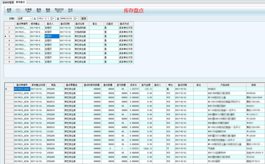The image size is (265, 164).
Task: Click the upper table's 已盘点 column header
Action: [x=111, y=24]
